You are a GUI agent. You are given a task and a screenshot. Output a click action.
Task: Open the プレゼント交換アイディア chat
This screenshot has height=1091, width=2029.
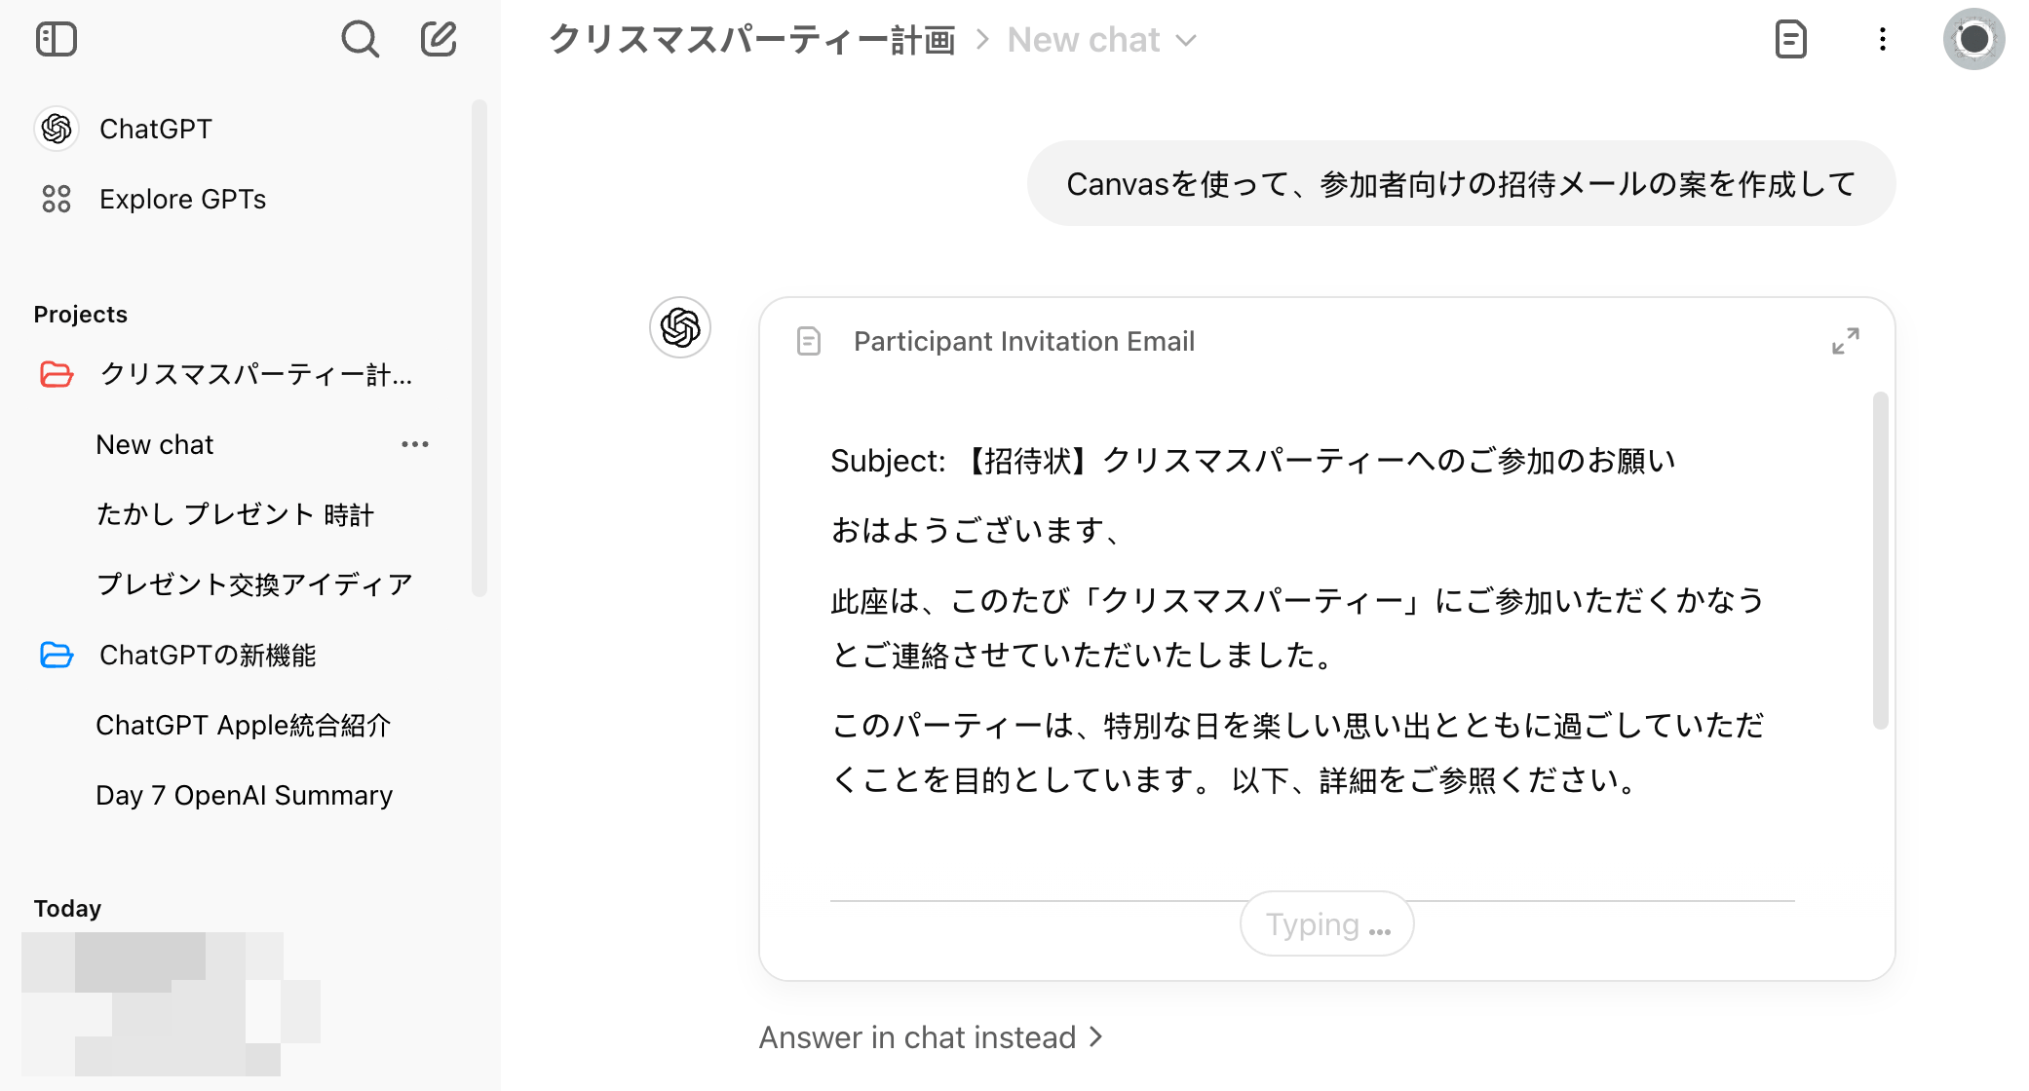254,584
